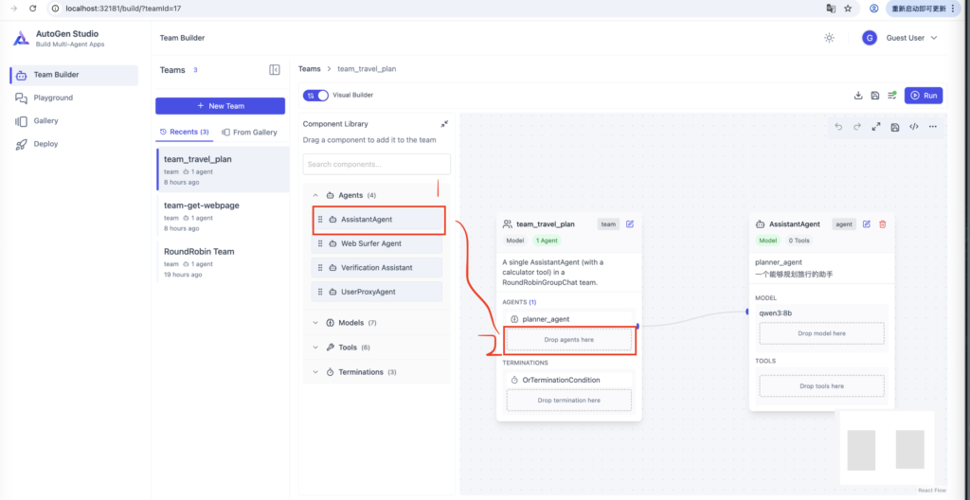Click the '0 Tools' badge
The height and width of the screenshot is (500, 970).
pyautogui.click(x=798, y=241)
